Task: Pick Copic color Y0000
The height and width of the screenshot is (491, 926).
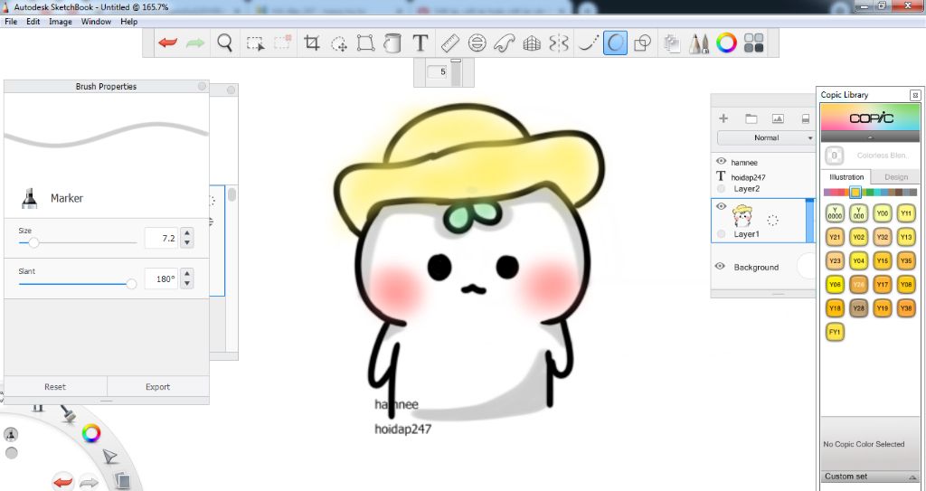Action: click(x=835, y=213)
